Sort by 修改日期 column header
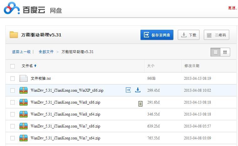 pyautogui.click(x=192, y=66)
